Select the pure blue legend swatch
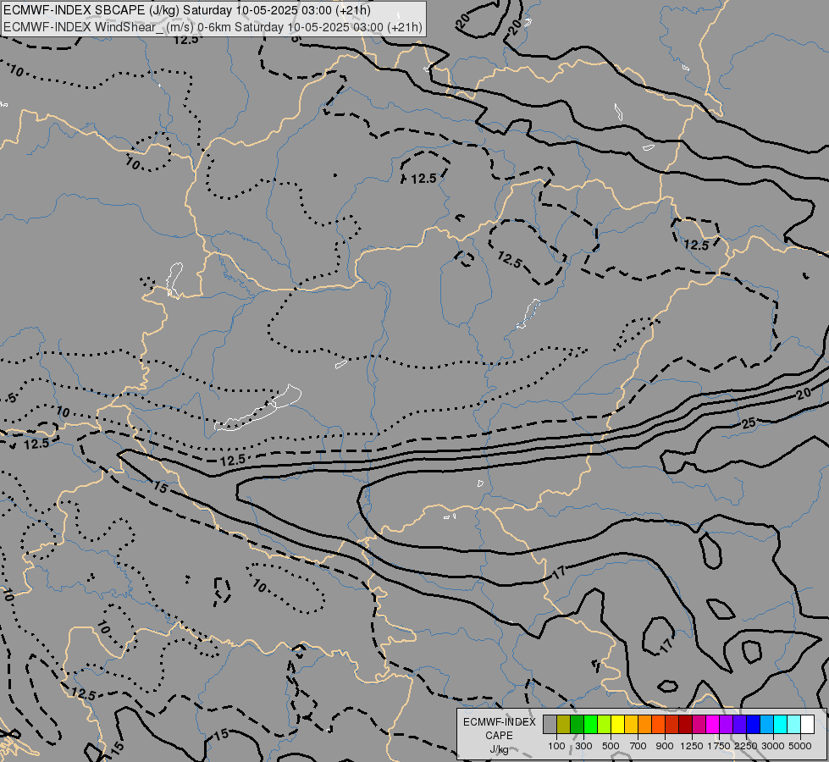Image resolution: width=829 pixels, height=762 pixels. point(753,725)
